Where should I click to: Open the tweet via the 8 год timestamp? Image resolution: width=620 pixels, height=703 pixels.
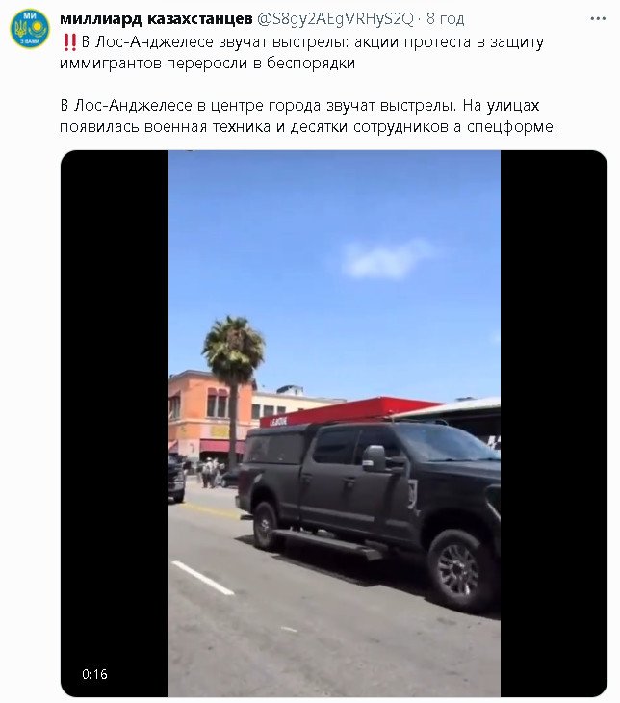point(445,19)
